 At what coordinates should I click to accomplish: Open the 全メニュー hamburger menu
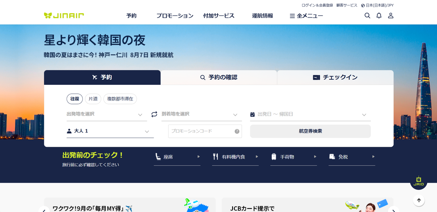(306, 16)
